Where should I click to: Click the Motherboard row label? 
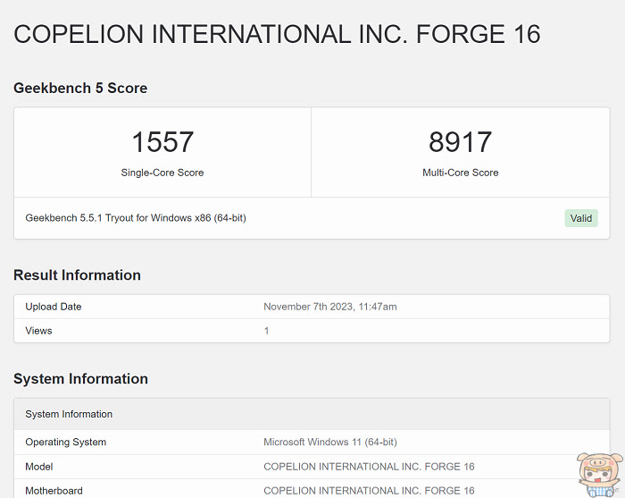point(54,490)
